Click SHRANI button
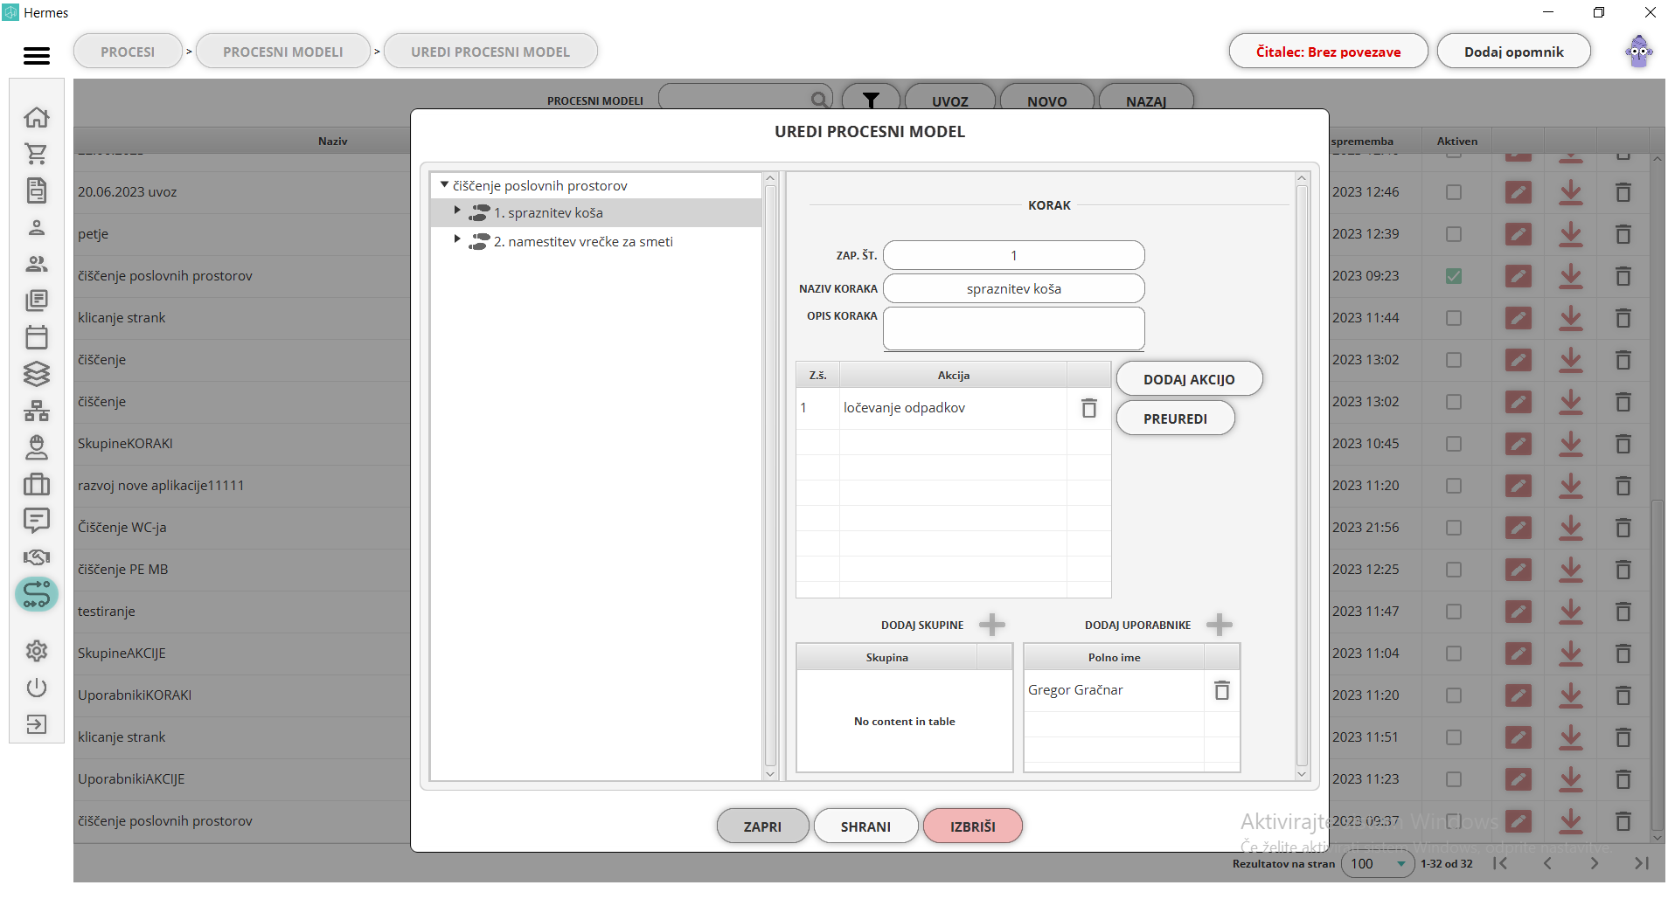Viewport: 1675px width, 899px height. point(865,826)
